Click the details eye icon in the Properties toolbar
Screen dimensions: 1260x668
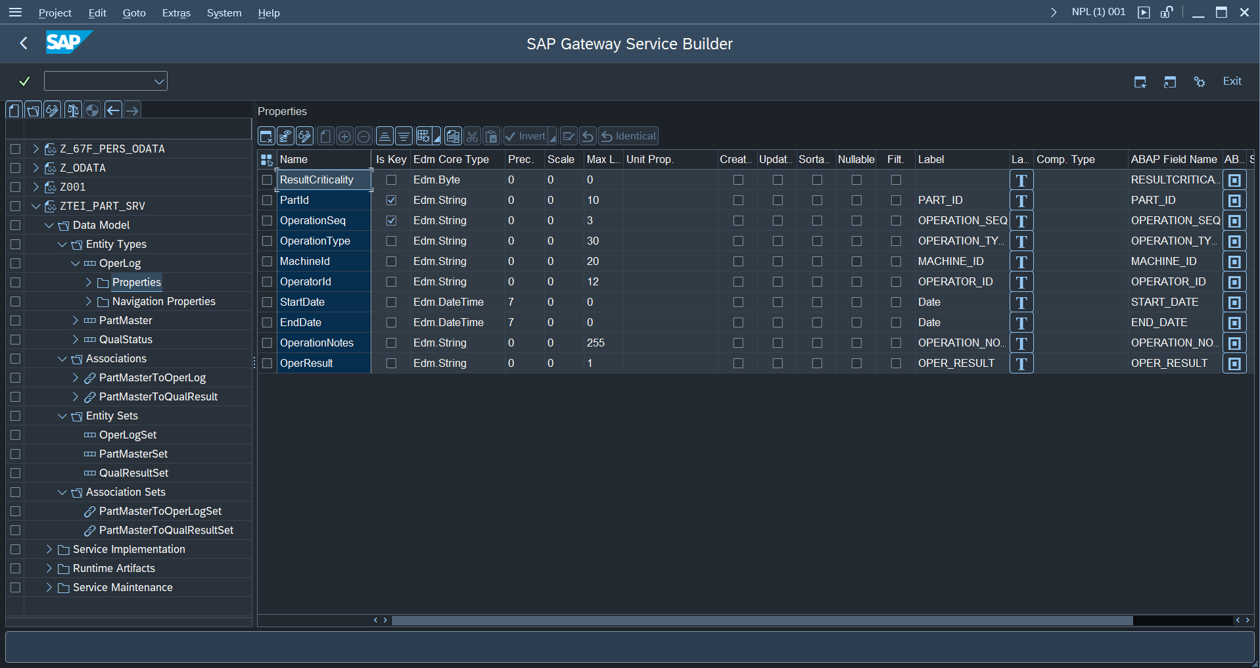click(285, 136)
